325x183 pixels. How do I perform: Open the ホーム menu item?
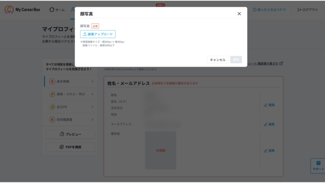(x=57, y=10)
